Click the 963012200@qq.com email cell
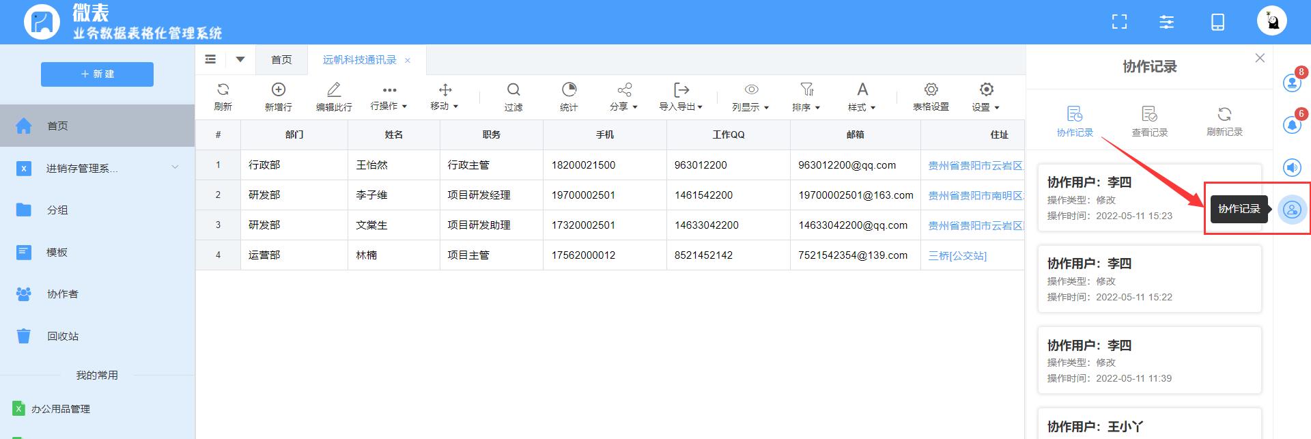This screenshot has width=1311, height=439. click(x=856, y=165)
